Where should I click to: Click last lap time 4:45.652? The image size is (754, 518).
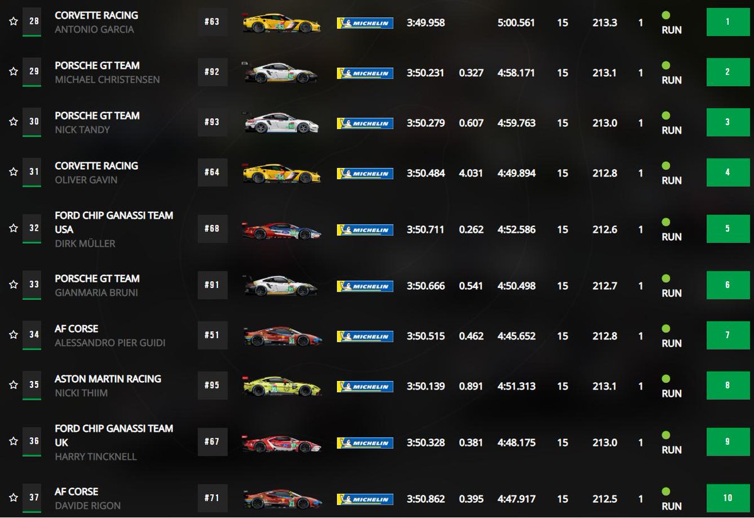pos(516,336)
